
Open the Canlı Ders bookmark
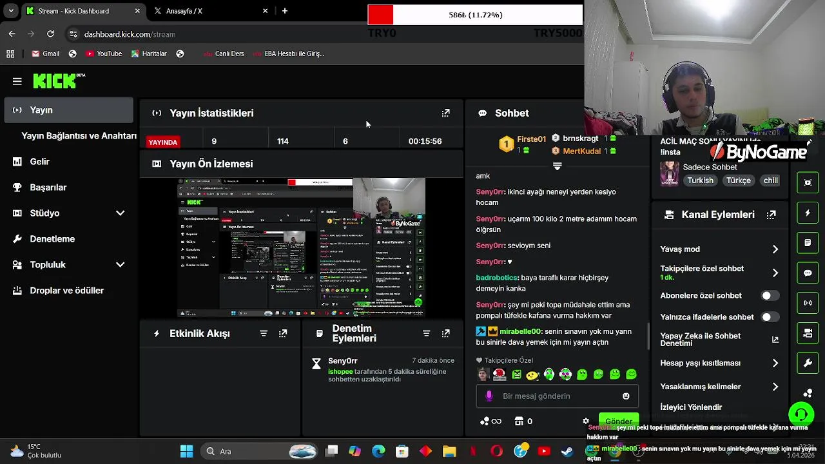tap(223, 54)
